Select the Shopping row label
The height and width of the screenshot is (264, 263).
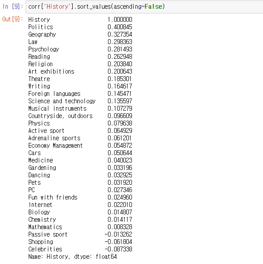[x=40, y=242]
